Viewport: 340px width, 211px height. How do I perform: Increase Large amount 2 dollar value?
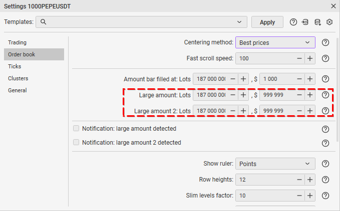[x=310, y=111]
